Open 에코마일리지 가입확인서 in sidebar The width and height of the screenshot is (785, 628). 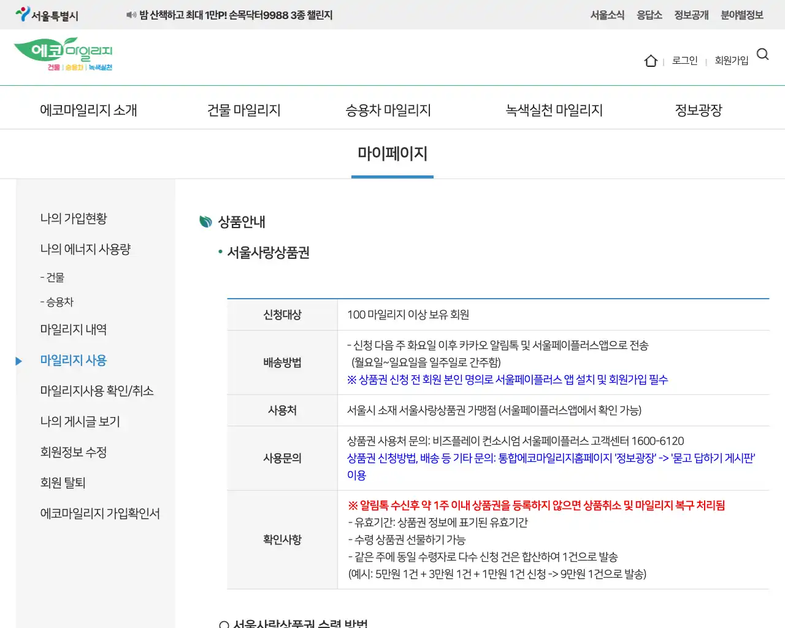pos(100,514)
